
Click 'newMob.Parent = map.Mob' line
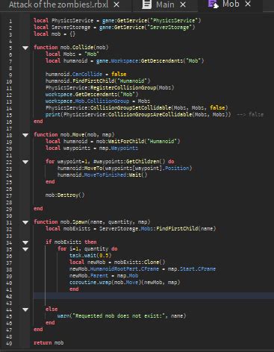[x=104, y=276]
